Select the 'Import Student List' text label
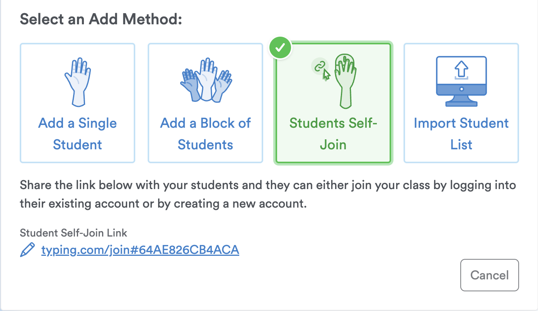Image resolution: width=538 pixels, height=311 pixels. click(x=461, y=134)
